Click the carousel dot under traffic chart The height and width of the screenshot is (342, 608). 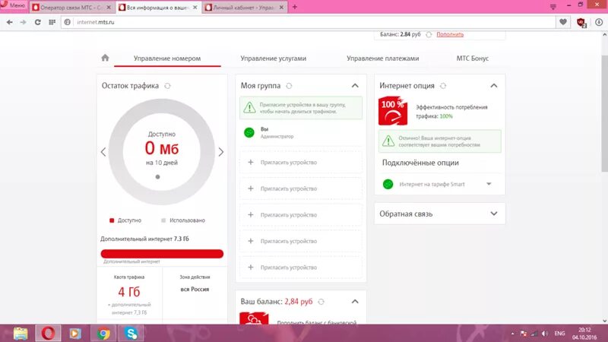click(157, 177)
